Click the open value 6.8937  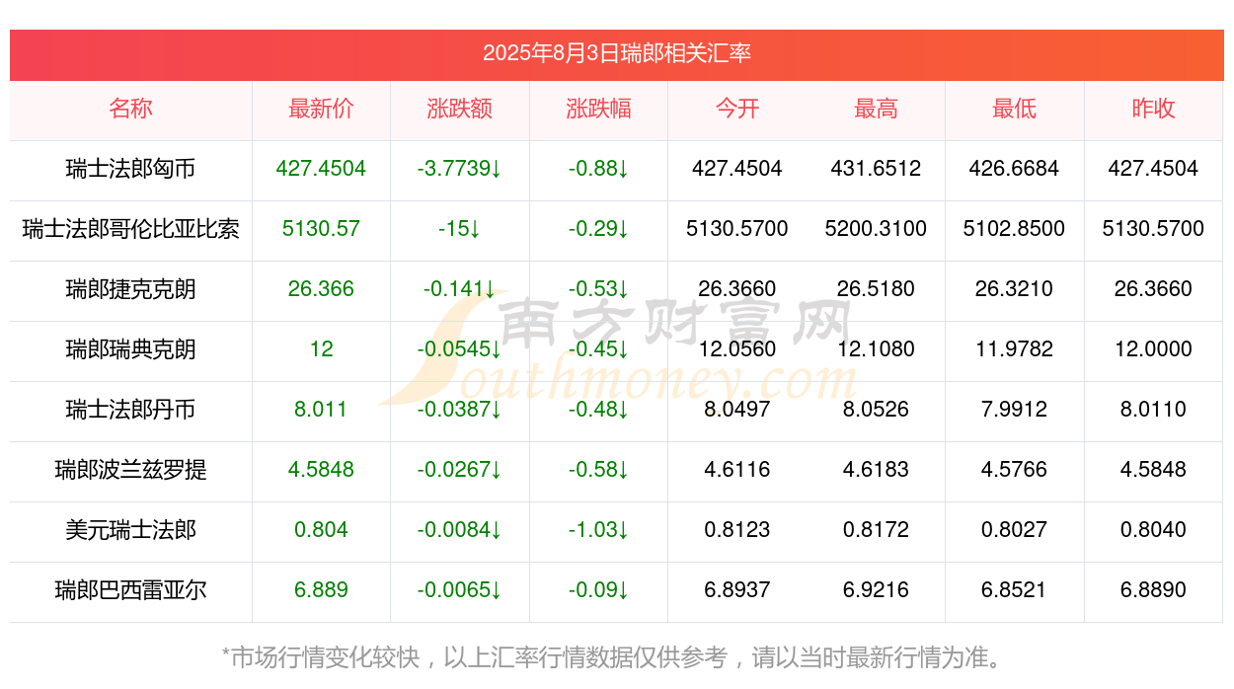tap(737, 590)
